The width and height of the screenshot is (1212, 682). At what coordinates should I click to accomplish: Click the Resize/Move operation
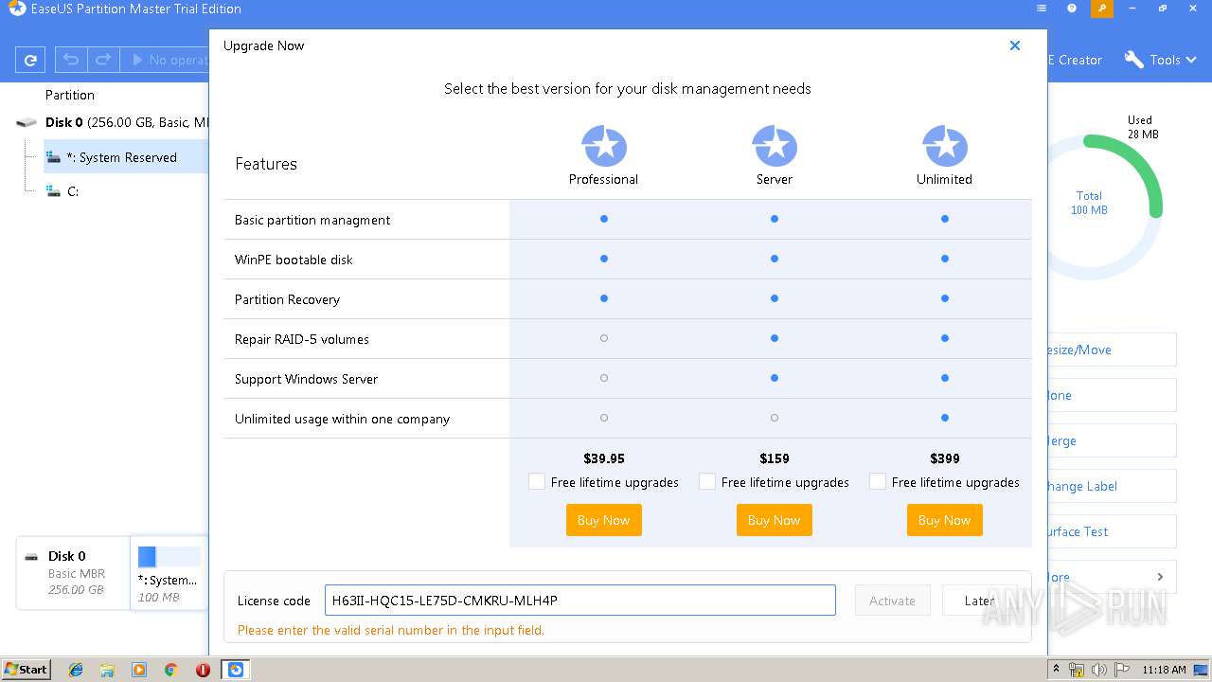(x=1110, y=350)
